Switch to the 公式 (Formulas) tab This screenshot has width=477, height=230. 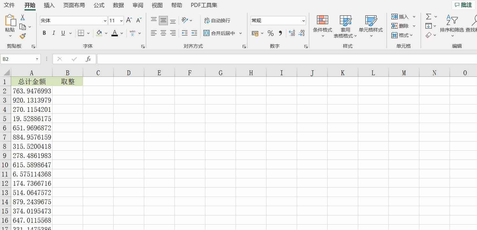(x=99, y=5)
